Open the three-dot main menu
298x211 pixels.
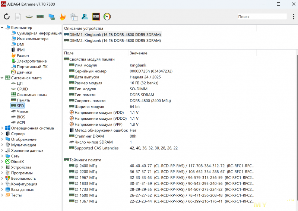click(294, 17)
